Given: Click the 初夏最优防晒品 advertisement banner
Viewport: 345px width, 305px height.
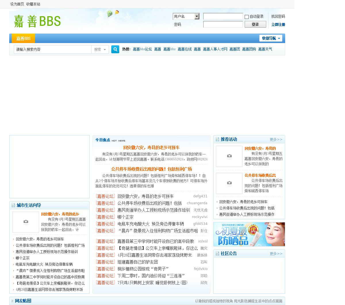Looking at the screenshot, I should click(249, 234).
